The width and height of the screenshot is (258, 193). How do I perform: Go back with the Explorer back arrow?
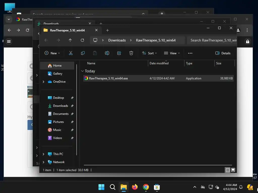pyautogui.click(x=46, y=40)
